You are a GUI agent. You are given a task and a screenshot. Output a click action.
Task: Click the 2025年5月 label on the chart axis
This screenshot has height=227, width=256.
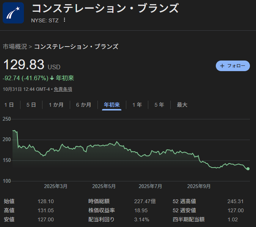pos(104,186)
